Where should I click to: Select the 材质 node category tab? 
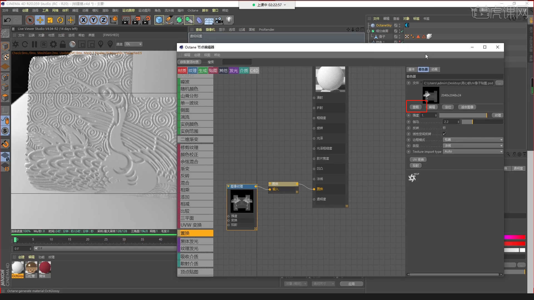click(182, 71)
